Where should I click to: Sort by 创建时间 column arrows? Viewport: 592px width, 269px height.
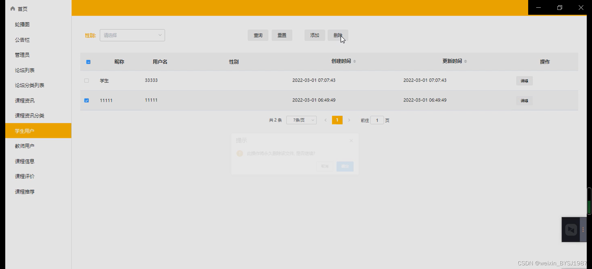click(x=355, y=61)
